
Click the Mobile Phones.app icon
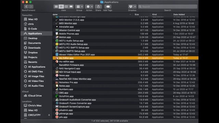coord(57,34)
